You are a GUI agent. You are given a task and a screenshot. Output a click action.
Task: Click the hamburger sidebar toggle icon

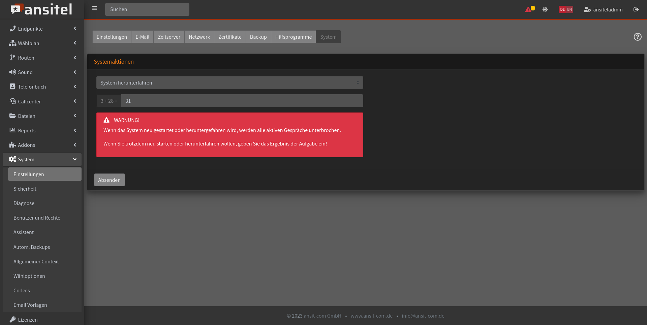[x=95, y=8]
